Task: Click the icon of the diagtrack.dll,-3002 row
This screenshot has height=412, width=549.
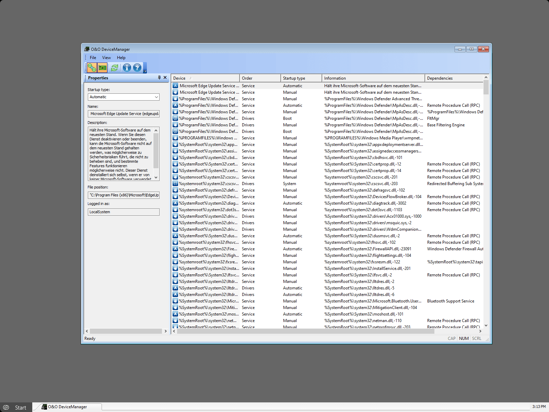Action: 175,203
